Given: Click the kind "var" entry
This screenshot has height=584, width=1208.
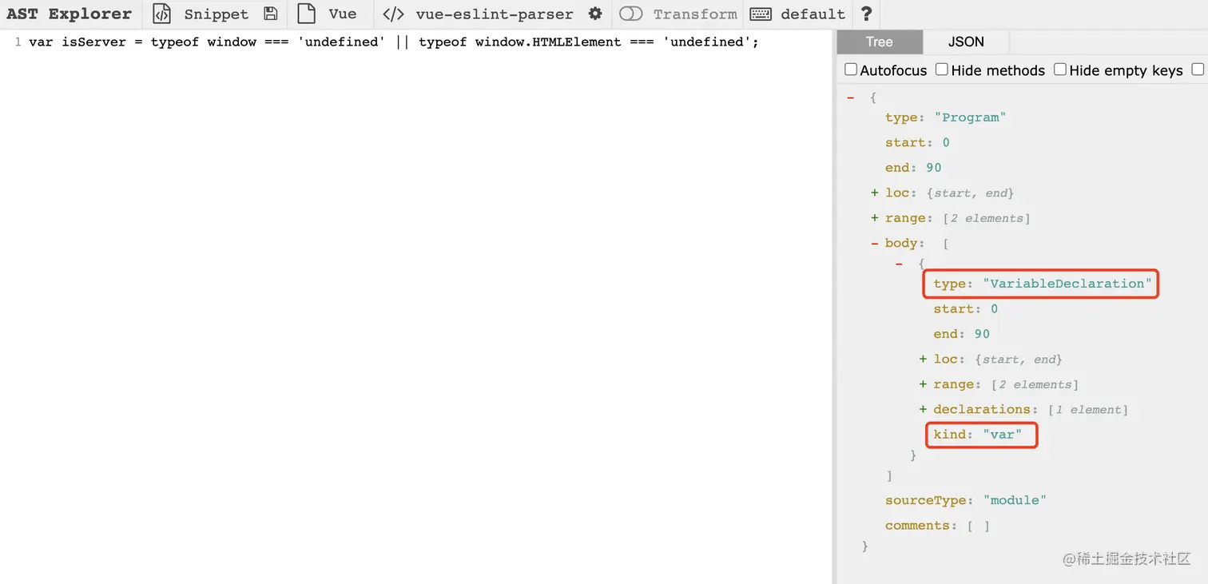Looking at the screenshot, I should pos(978,435).
